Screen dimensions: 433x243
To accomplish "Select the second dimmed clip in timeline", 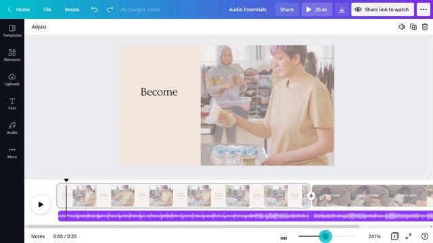I will (x=372, y=196).
